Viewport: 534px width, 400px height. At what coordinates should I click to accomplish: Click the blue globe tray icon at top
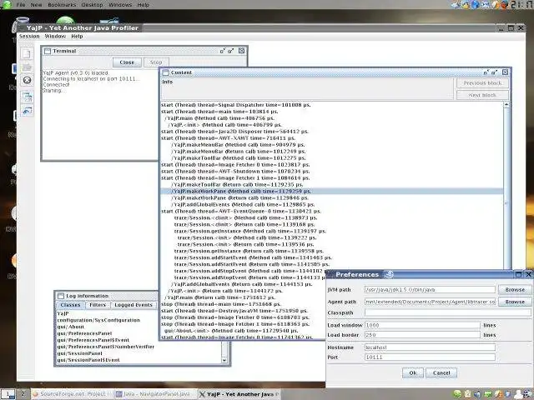(476, 4)
